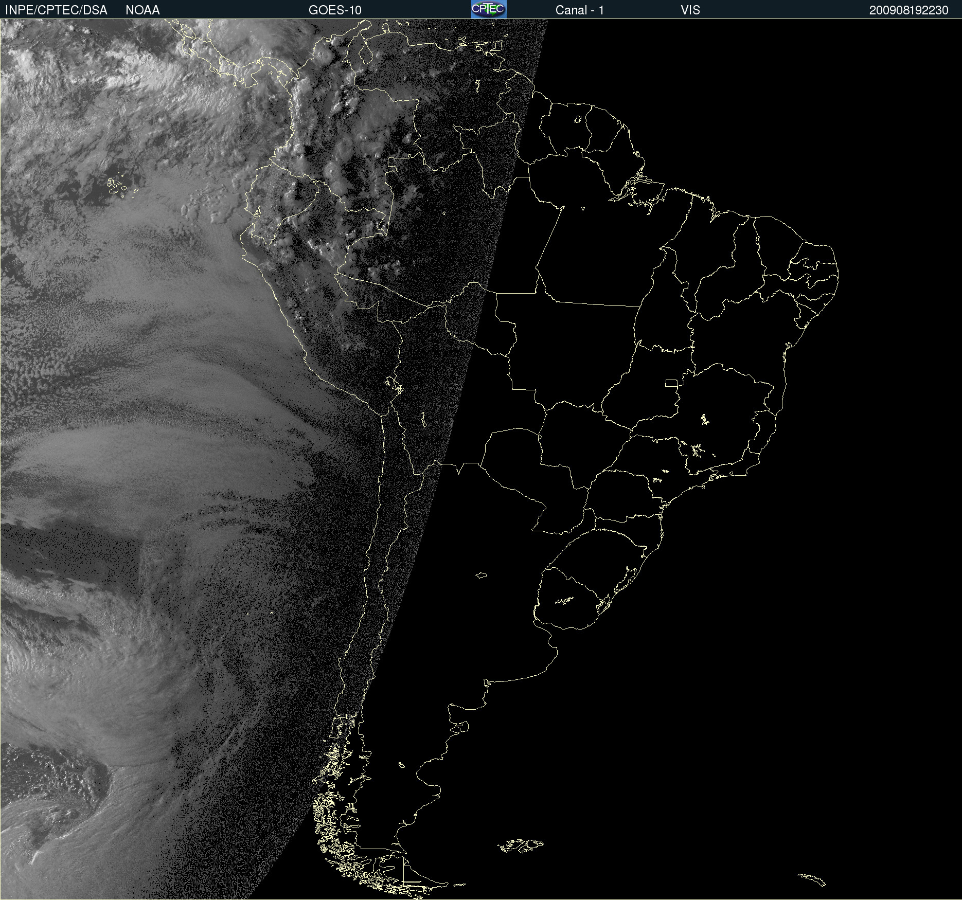This screenshot has width=962, height=900.
Task: Click the GOES-10 satellite label
Action: (x=335, y=10)
